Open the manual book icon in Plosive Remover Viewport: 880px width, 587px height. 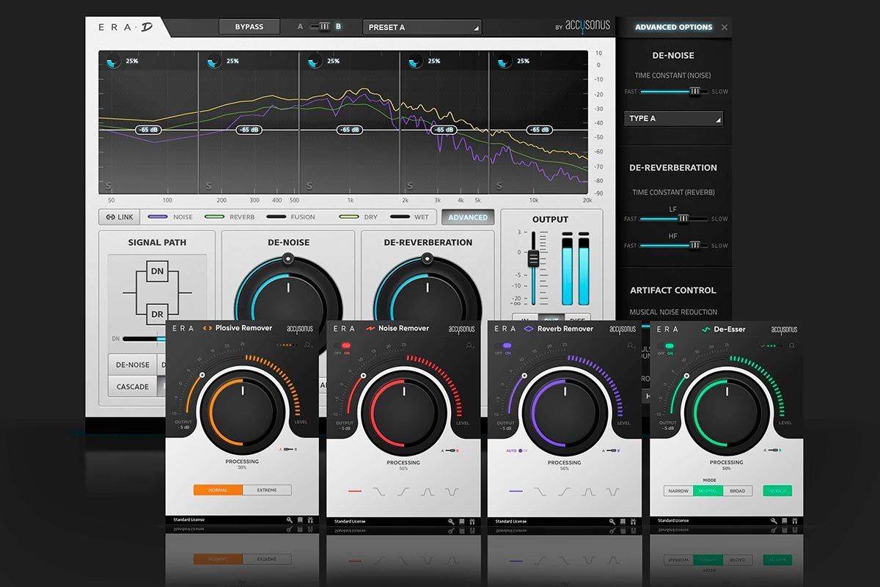[x=301, y=520]
